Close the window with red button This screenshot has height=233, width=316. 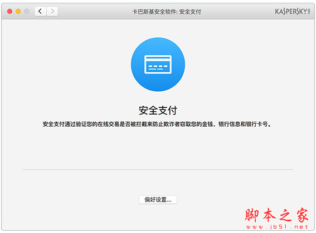click(x=9, y=12)
